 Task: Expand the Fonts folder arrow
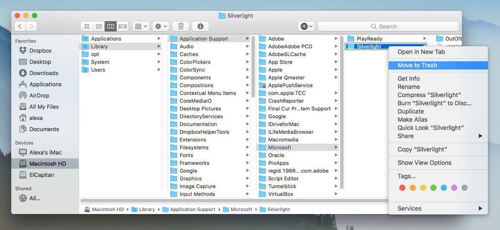[248, 155]
